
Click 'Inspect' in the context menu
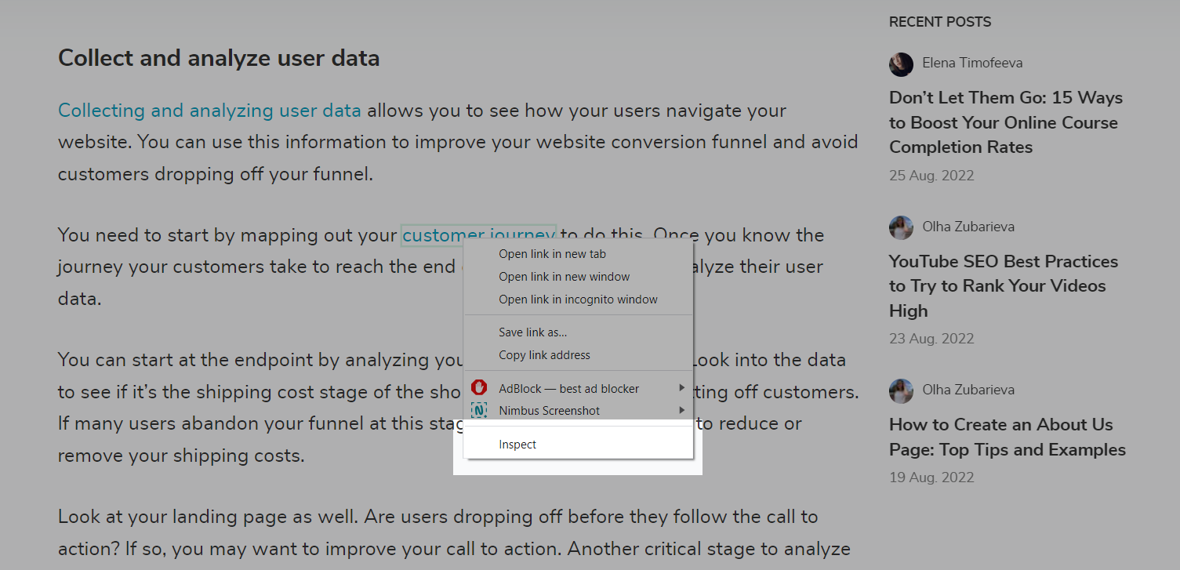pyautogui.click(x=517, y=445)
